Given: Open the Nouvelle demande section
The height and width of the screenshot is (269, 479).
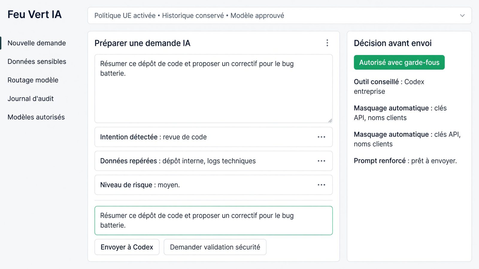Looking at the screenshot, I should click(37, 43).
